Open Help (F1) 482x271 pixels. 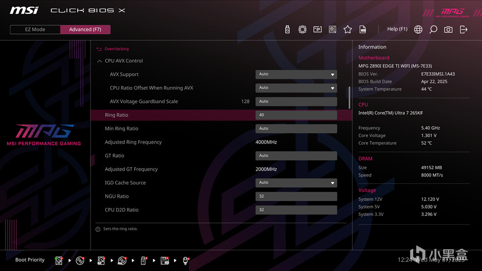click(397, 29)
